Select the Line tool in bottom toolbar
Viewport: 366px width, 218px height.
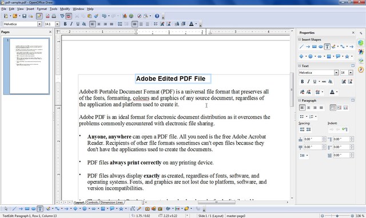point(14,209)
